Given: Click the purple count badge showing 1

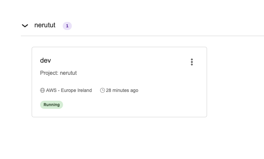Looking at the screenshot, I should [x=67, y=26].
